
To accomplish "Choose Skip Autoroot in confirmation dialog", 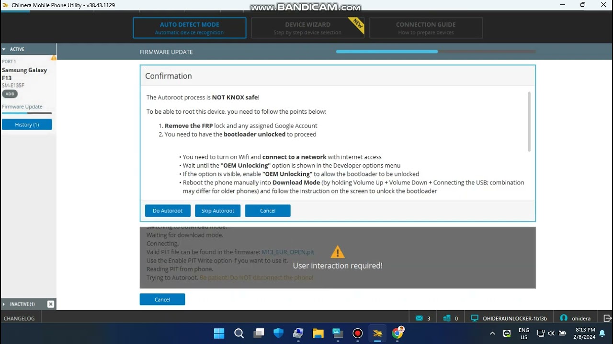I will coord(218,211).
